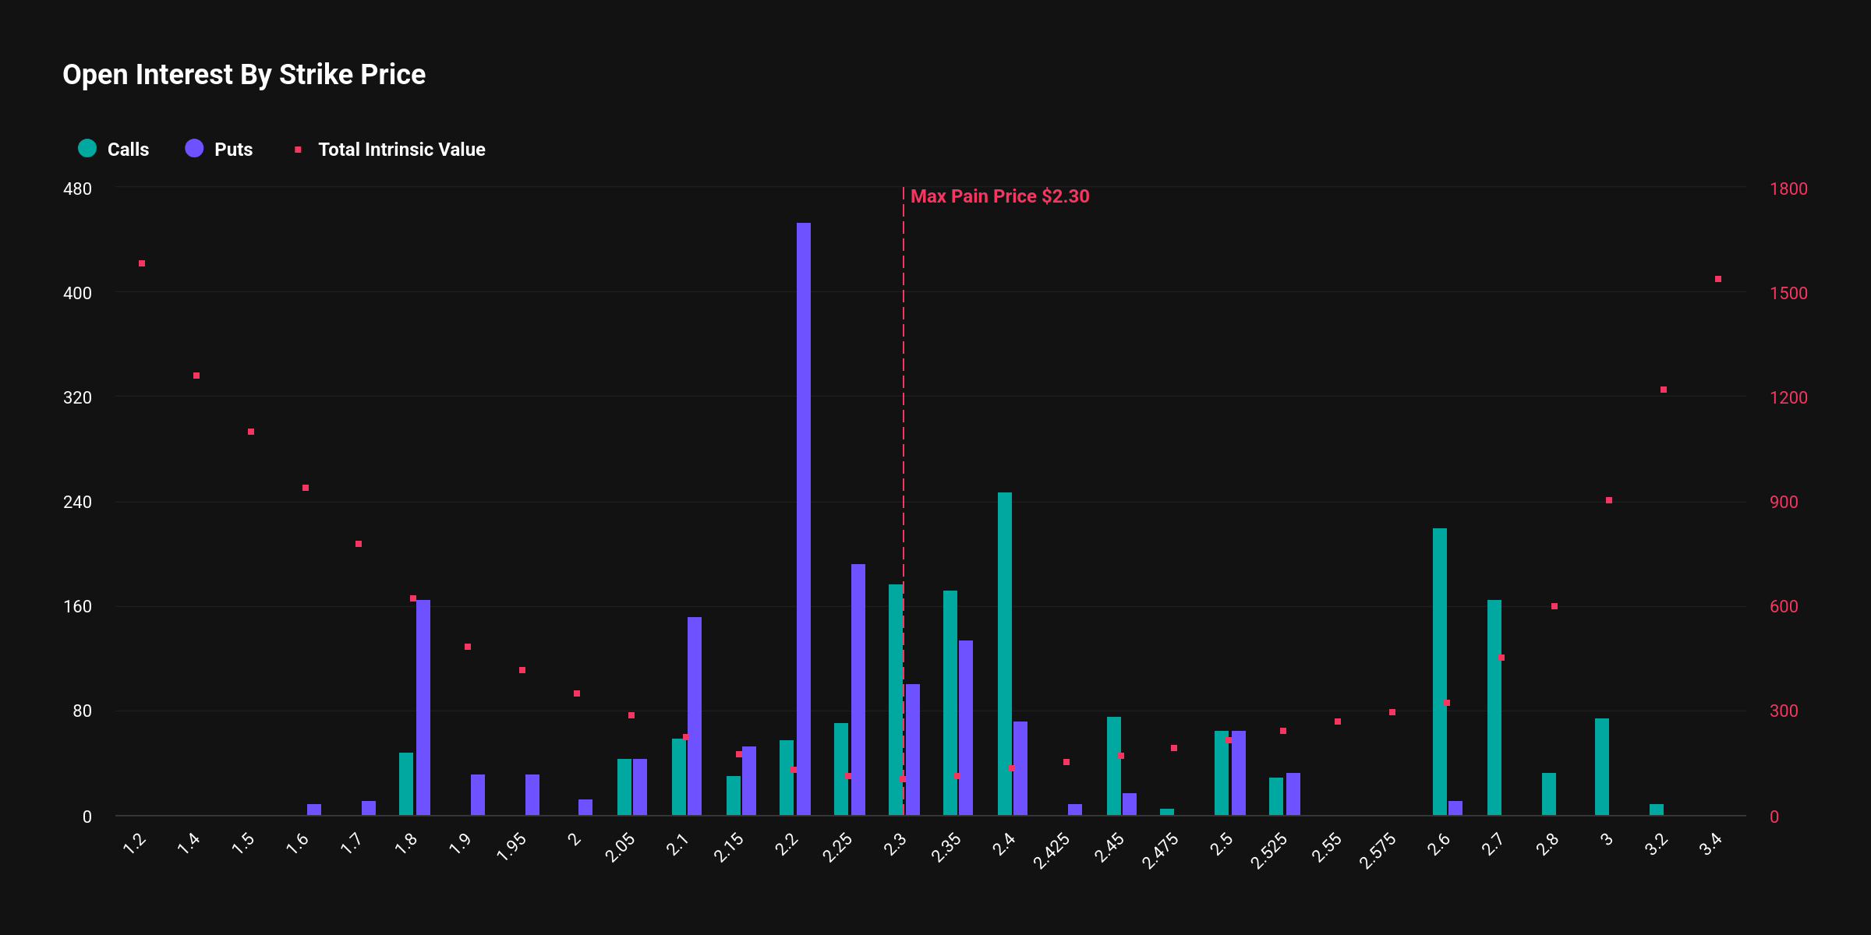Image resolution: width=1871 pixels, height=935 pixels.
Task: Click the Calls bar at strike 2.35
Action: [950, 701]
